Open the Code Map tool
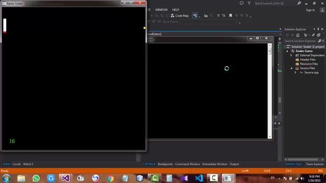 pyautogui.click(x=180, y=16)
